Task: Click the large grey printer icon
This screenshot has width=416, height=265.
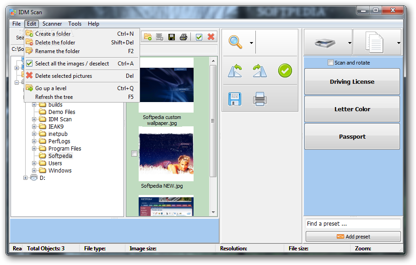Action: click(260, 99)
